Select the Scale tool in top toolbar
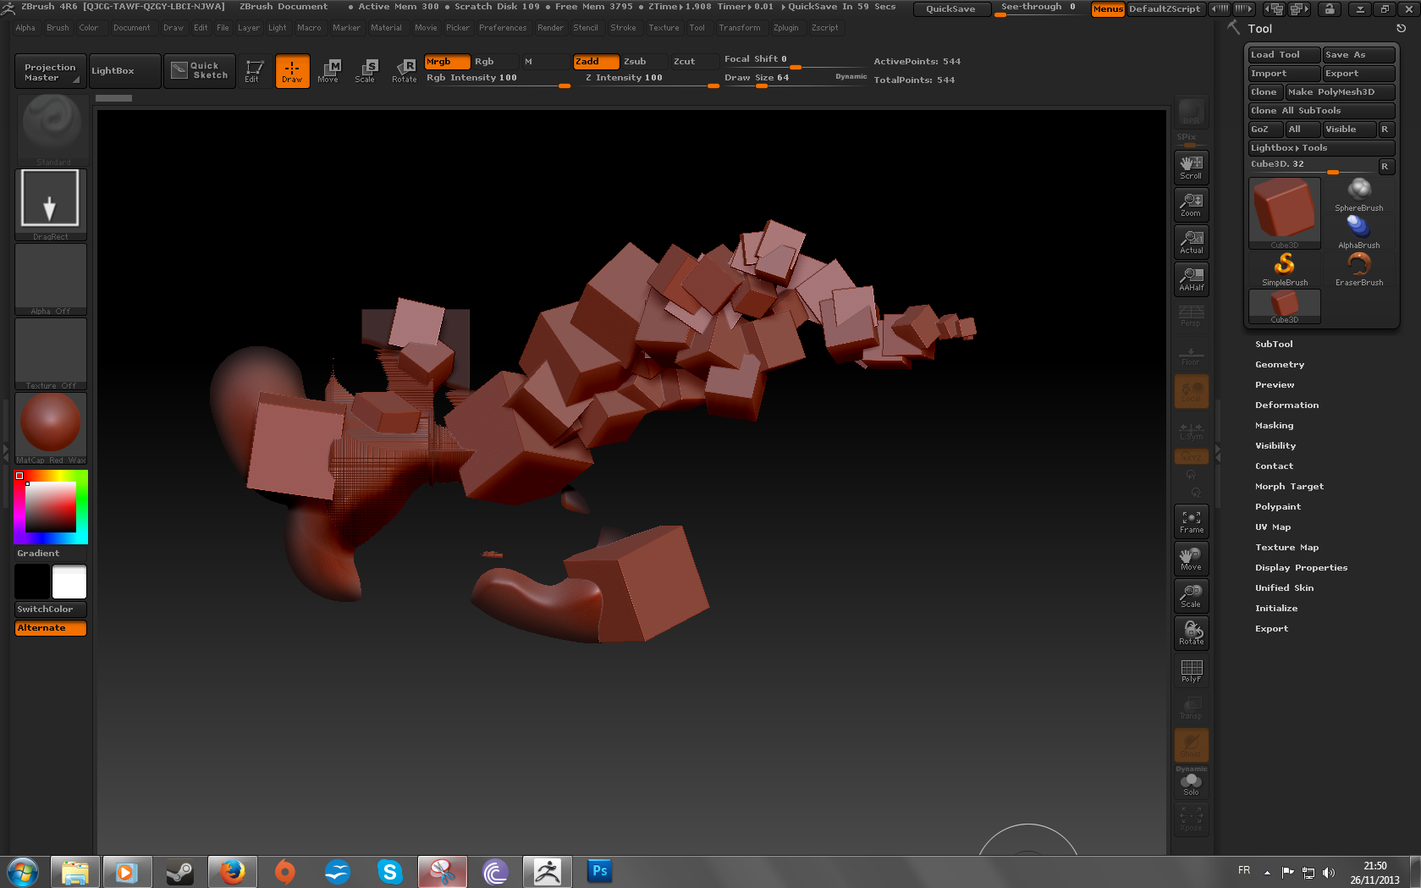Viewport: 1421px width, 888px height. pos(366,70)
